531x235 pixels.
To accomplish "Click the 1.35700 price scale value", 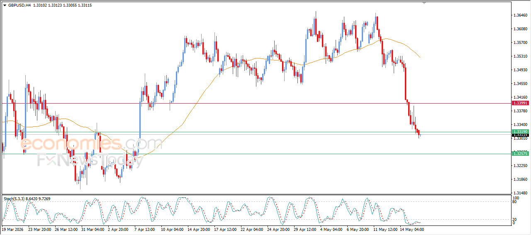I will point(520,43).
